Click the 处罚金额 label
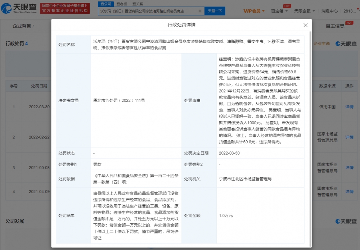This screenshot has height=250, width=360. tap(192, 215)
